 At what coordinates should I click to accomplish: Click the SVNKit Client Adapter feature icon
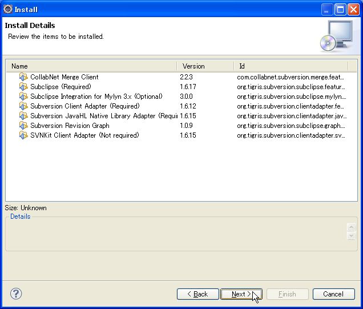23,135
